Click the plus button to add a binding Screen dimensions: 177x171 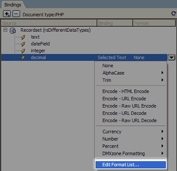click(7, 14)
